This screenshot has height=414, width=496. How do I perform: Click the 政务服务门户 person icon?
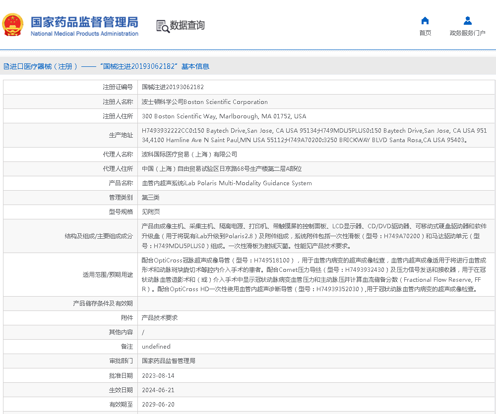click(x=467, y=21)
